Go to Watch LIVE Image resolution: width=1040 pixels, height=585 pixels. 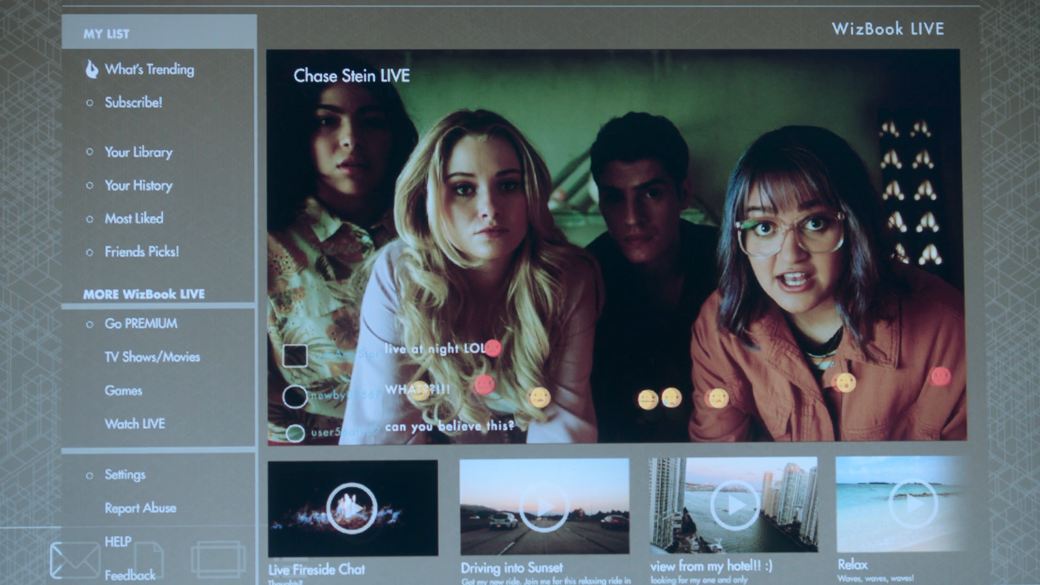coord(135,424)
